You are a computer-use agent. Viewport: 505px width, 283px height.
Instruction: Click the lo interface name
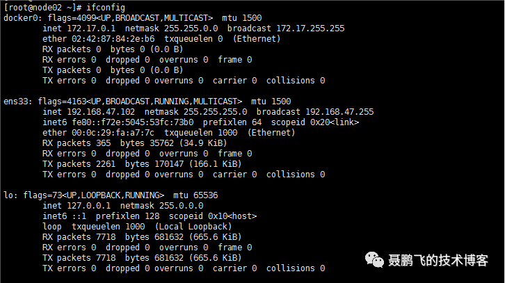[x=8, y=195]
